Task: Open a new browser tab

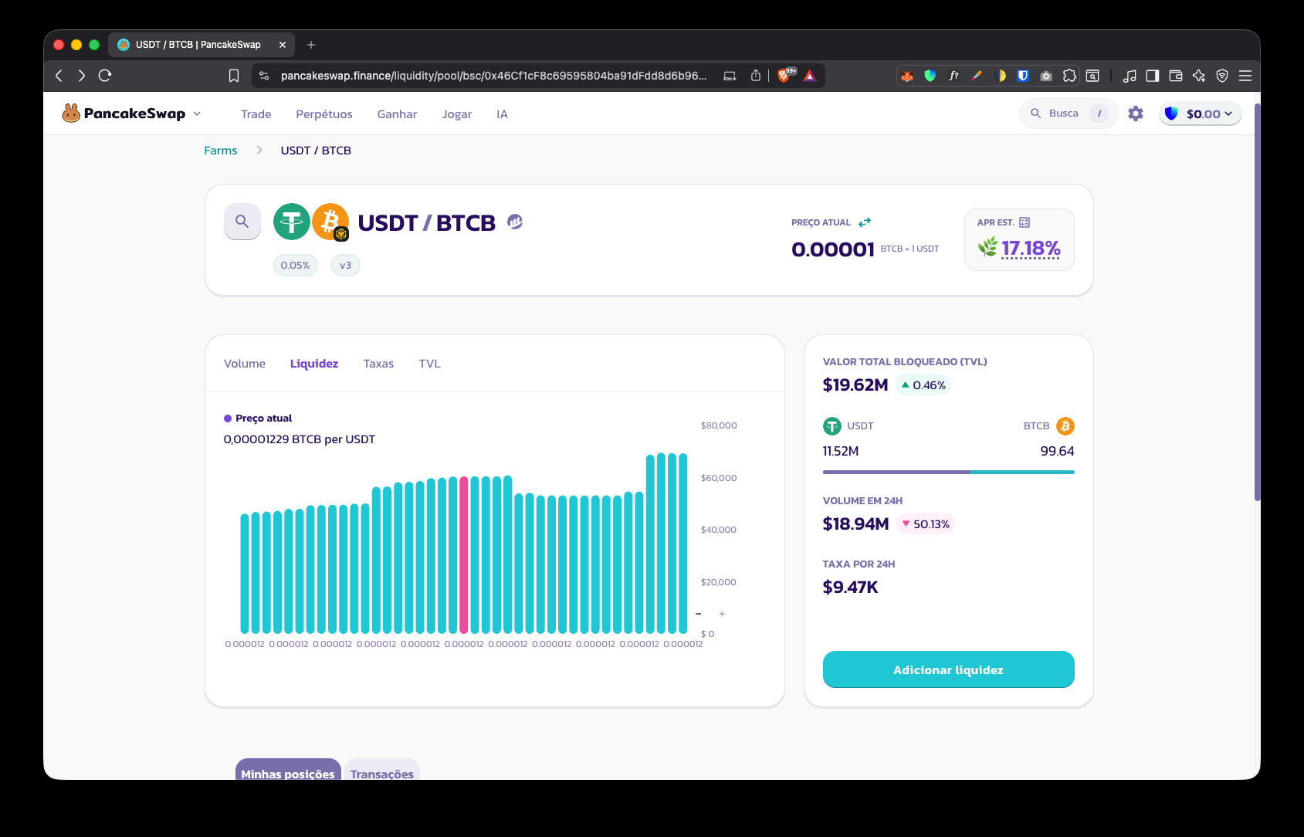Action: [311, 45]
